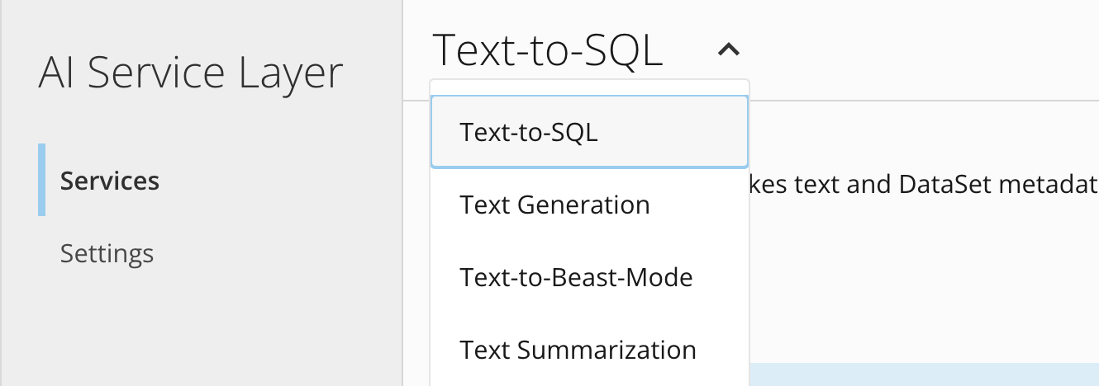Viewport: 1099px width, 386px height.
Task: Pick the Text Summarization option
Action: click(578, 350)
